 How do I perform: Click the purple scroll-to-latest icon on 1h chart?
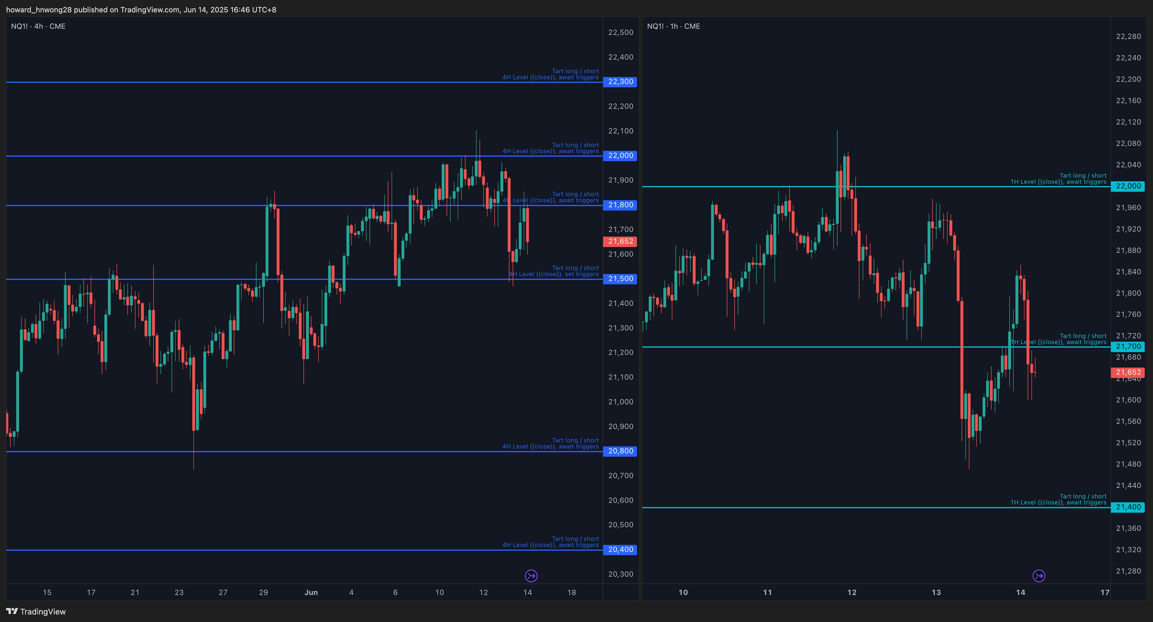click(1038, 575)
